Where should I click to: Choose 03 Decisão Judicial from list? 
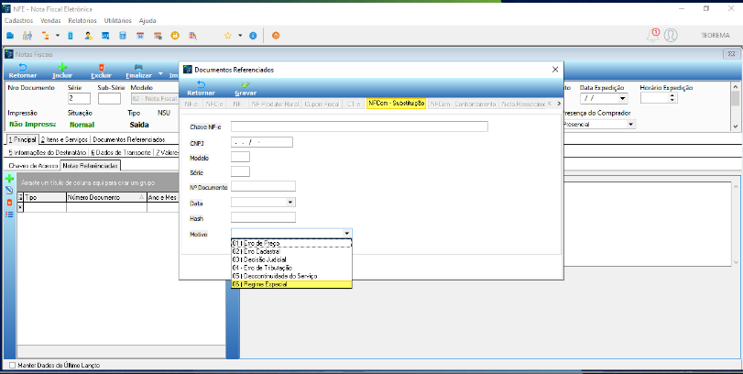[291, 259]
